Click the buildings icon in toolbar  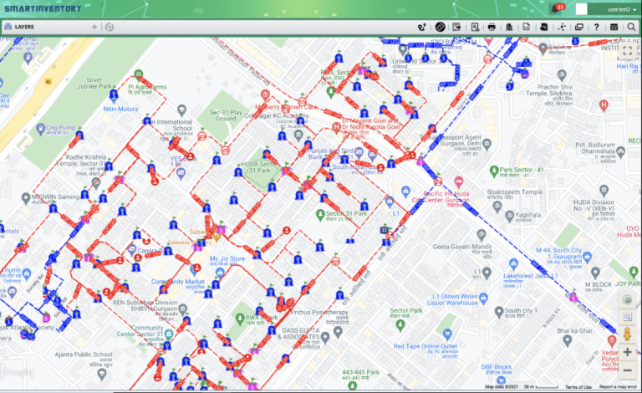[509, 27]
